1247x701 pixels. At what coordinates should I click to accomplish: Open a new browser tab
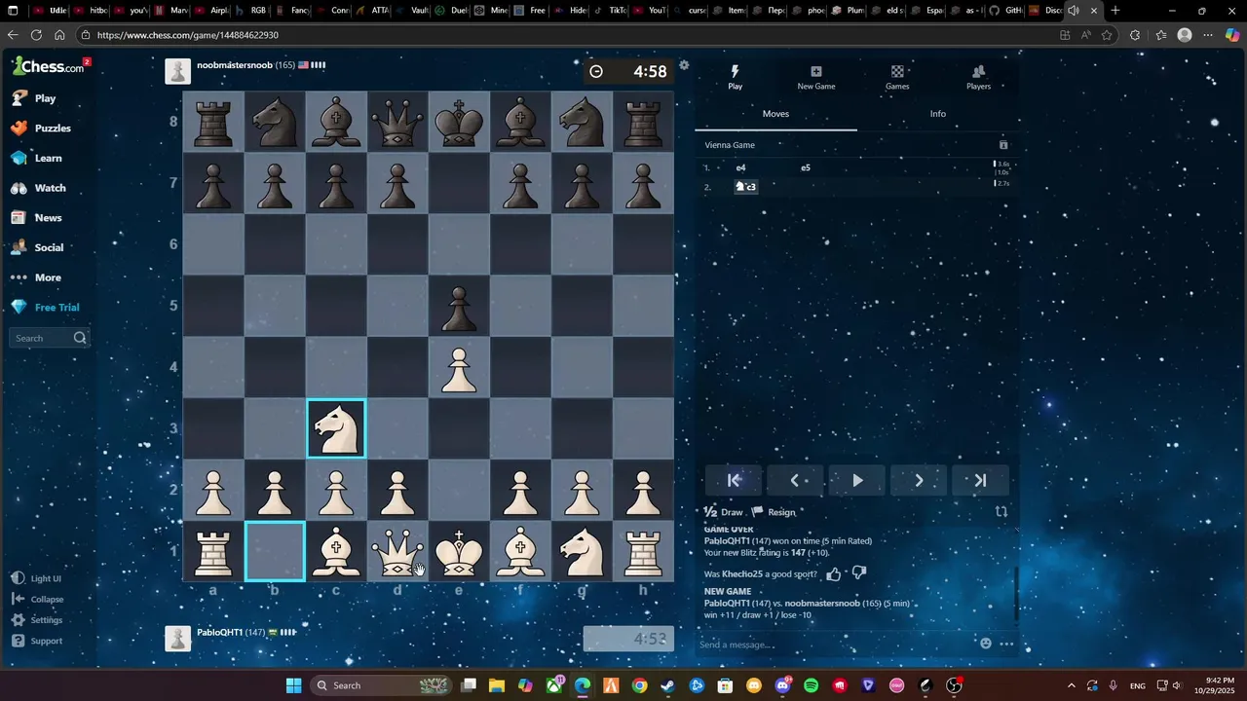pos(1115,11)
